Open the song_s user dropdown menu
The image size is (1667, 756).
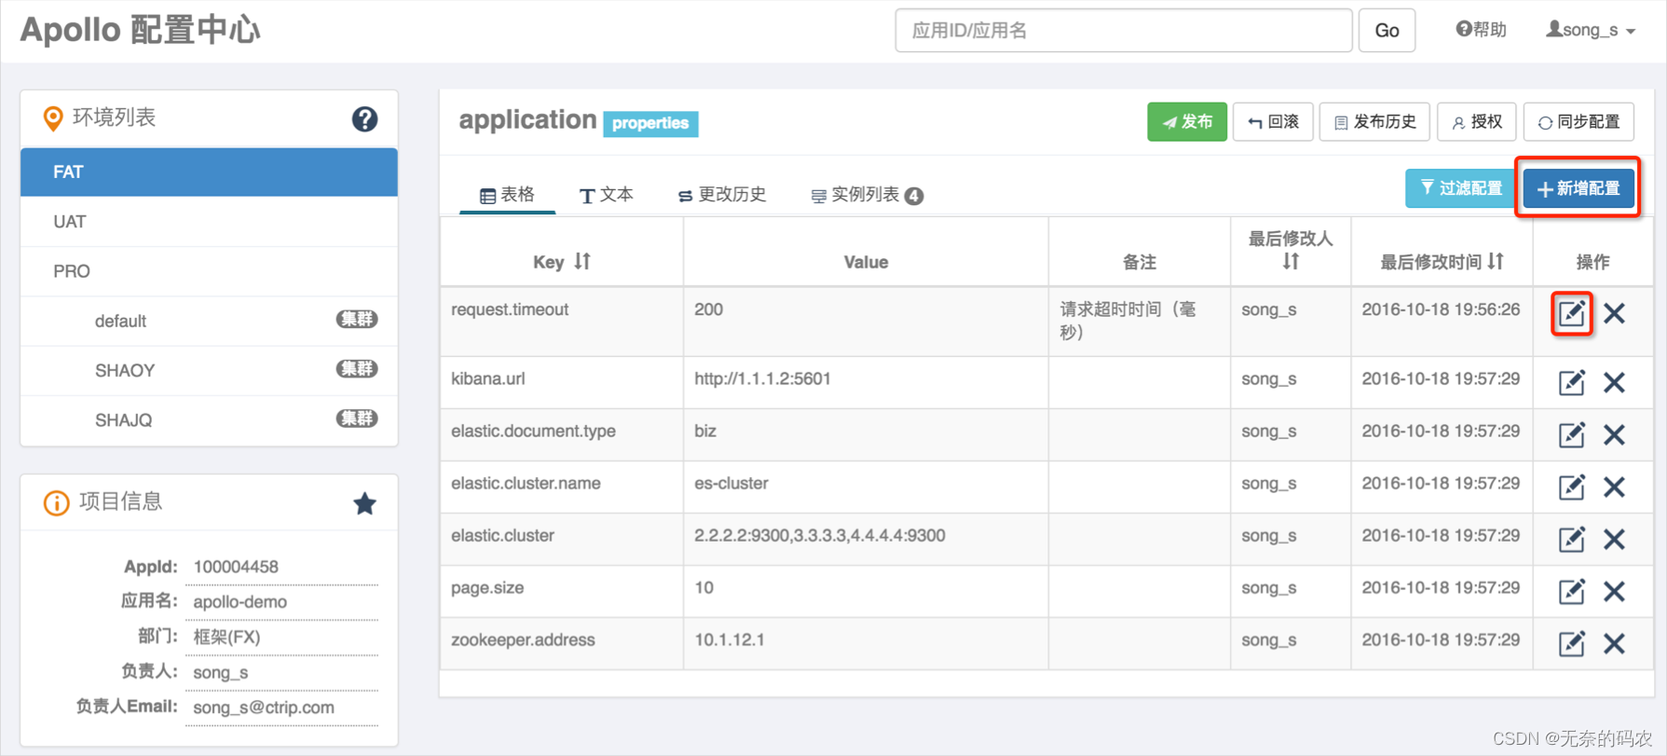click(1591, 30)
